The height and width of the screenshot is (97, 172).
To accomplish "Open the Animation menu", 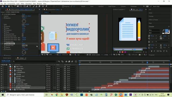I will pyautogui.click(x=28, y=4).
